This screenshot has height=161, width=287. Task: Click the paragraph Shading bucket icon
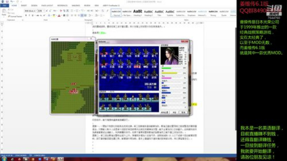coord(96,16)
